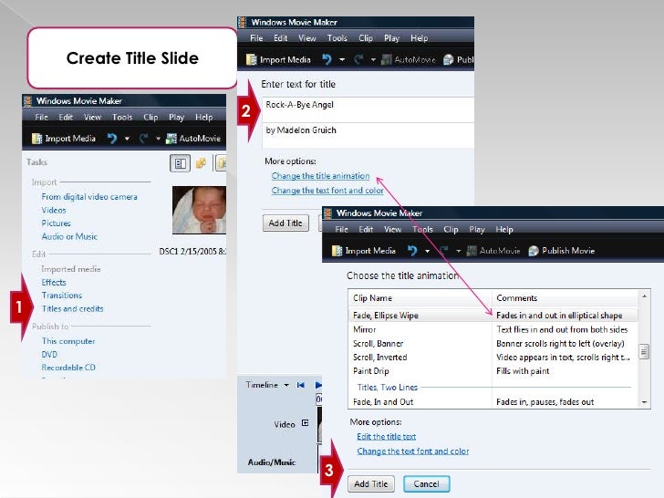Image resolution: width=664 pixels, height=498 pixels.
Task: Click the rewind timeline button
Action: point(301,385)
